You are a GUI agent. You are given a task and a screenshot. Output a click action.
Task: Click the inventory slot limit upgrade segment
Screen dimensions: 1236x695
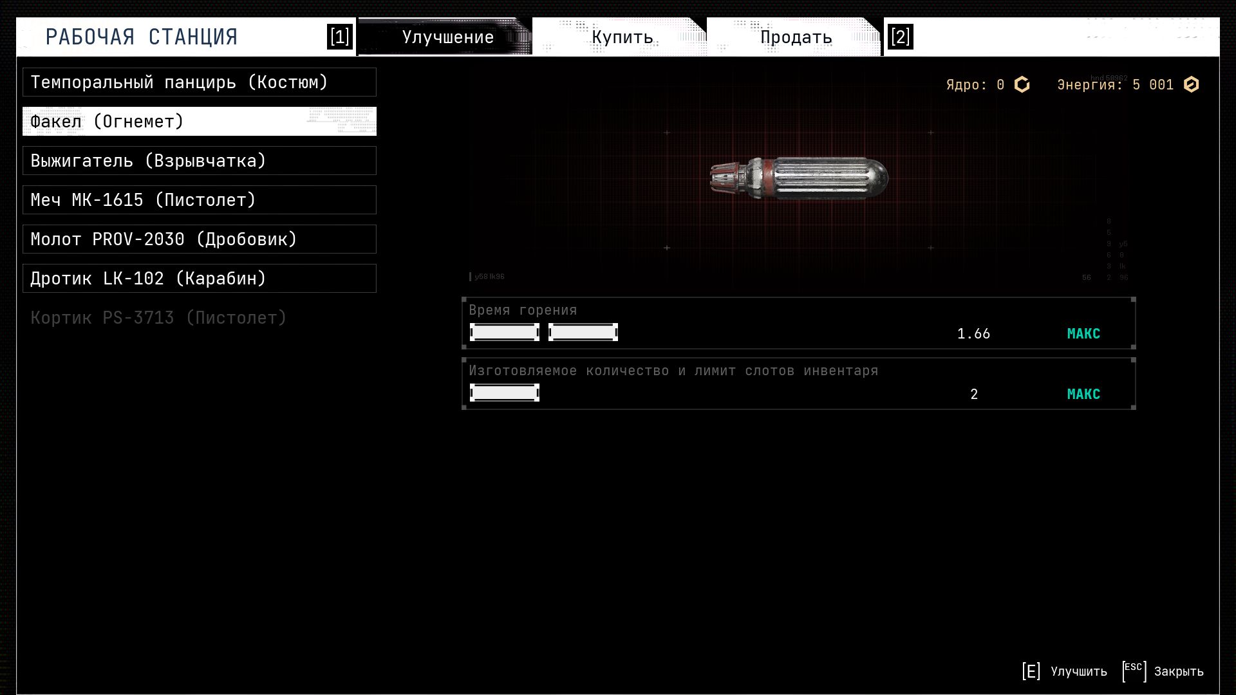(x=505, y=393)
